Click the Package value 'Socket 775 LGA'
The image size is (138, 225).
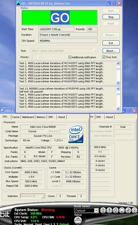(x=43, y=136)
